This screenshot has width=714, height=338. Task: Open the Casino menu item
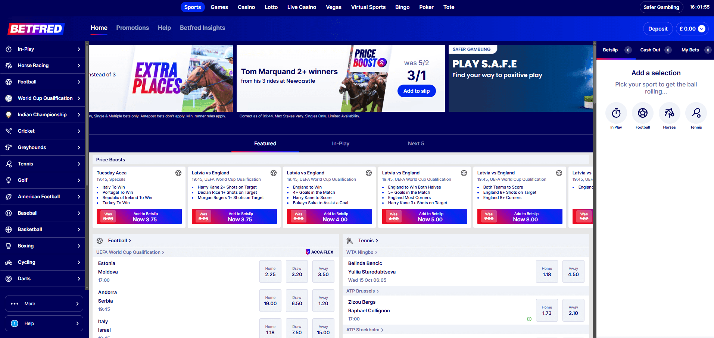(246, 7)
